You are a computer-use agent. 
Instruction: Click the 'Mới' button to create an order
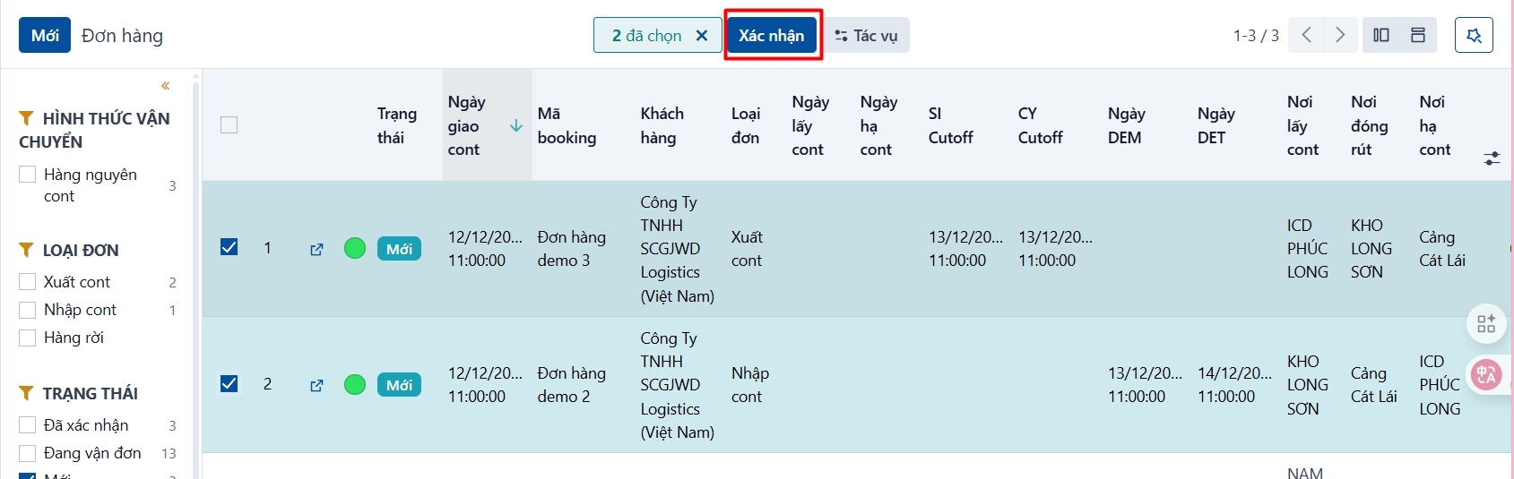pyautogui.click(x=45, y=36)
